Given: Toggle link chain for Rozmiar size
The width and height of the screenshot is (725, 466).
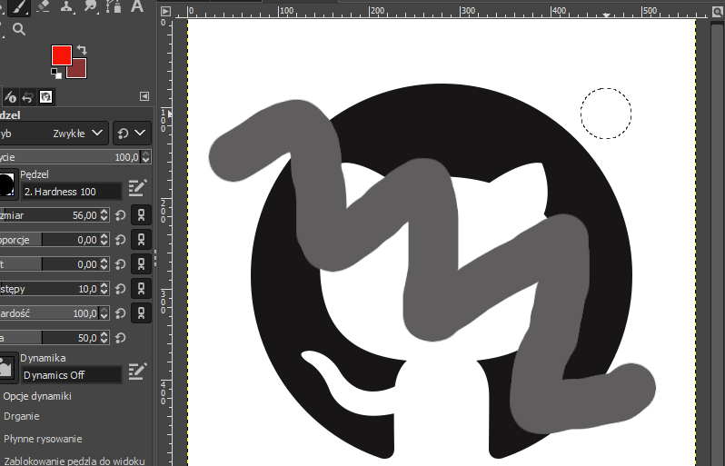Looking at the screenshot, I should (141, 215).
